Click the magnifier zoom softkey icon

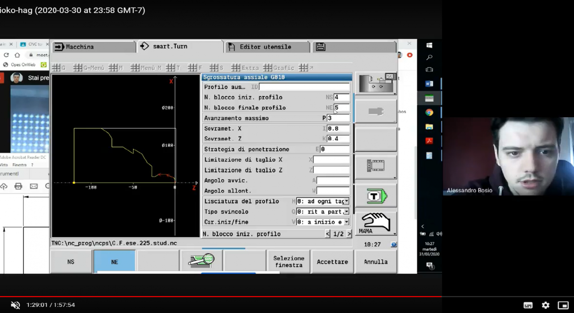201,261
